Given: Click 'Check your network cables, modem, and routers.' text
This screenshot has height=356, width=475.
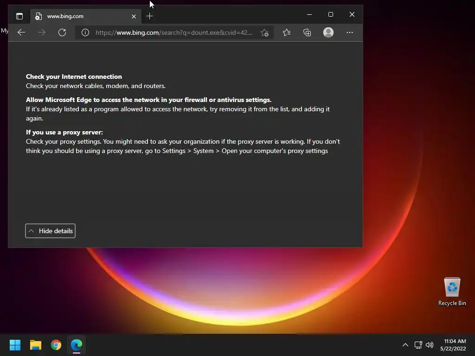Looking at the screenshot, I should (x=96, y=86).
